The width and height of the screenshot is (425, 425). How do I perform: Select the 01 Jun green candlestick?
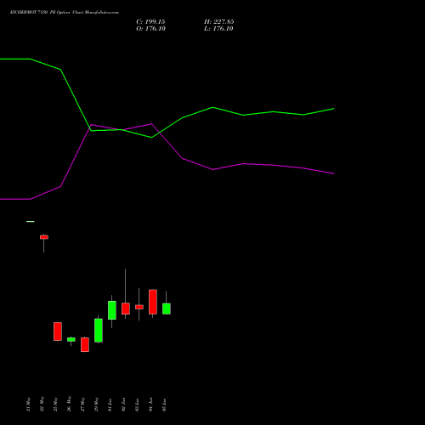click(112, 310)
